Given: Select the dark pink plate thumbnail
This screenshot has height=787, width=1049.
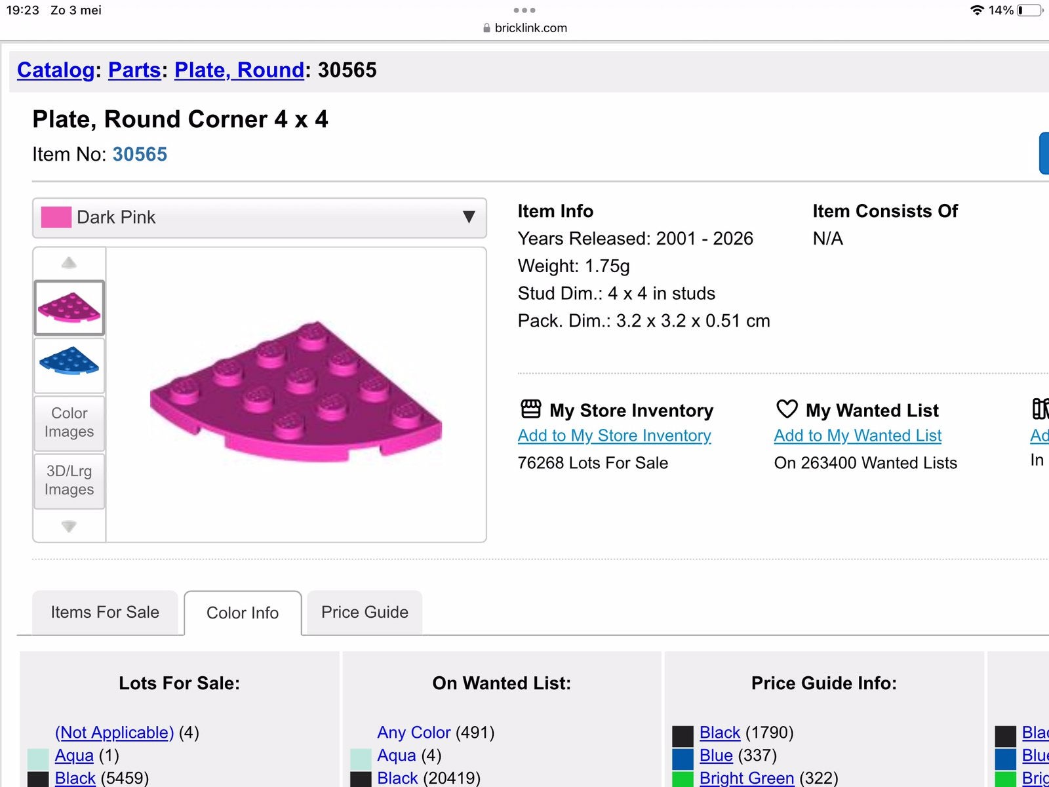Looking at the screenshot, I should pos(69,308).
